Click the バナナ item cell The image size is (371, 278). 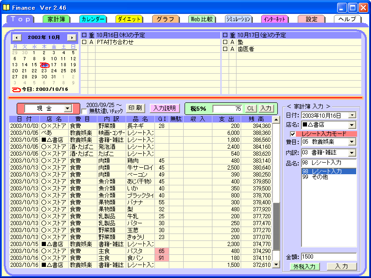click(x=141, y=202)
